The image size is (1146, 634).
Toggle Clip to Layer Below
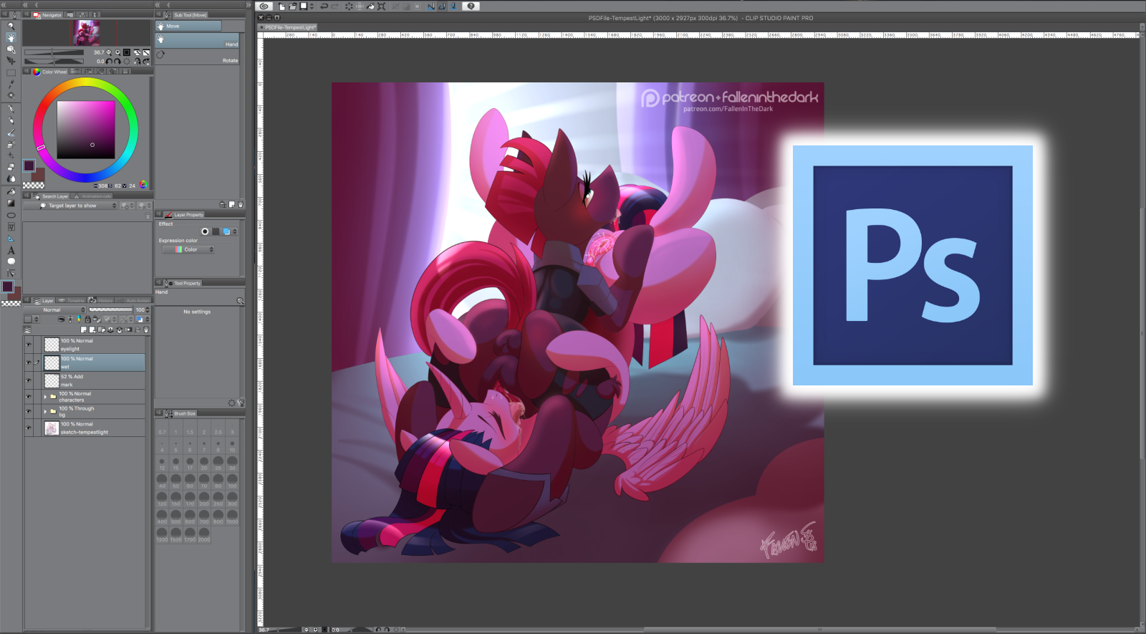tap(61, 320)
